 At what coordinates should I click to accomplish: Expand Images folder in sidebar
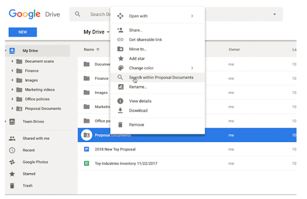pyautogui.click(x=12, y=80)
